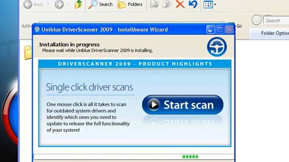Click the 'Installation in progress' heading
289x162 pixels.
(69, 45)
